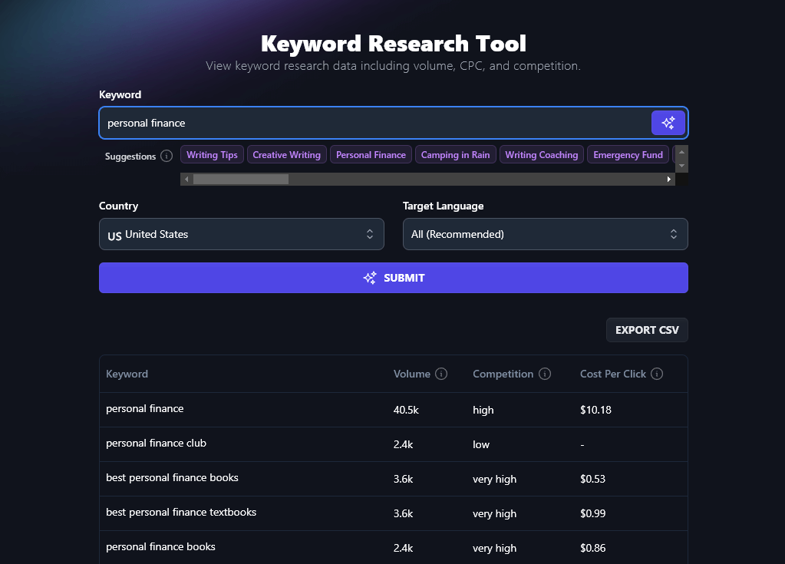Image resolution: width=785 pixels, height=564 pixels.
Task: Click the down arrow on the suggestions scrollbar
Action: [x=681, y=166]
